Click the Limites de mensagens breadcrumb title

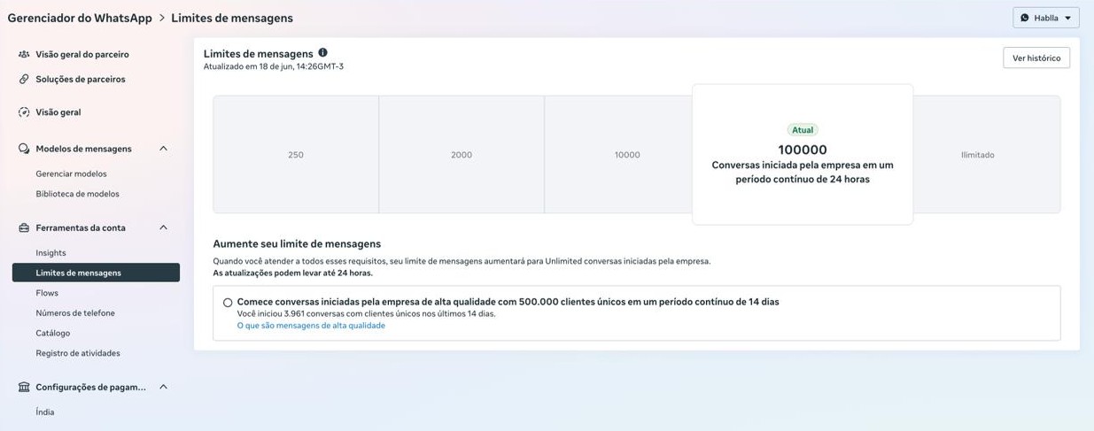(232, 18)
